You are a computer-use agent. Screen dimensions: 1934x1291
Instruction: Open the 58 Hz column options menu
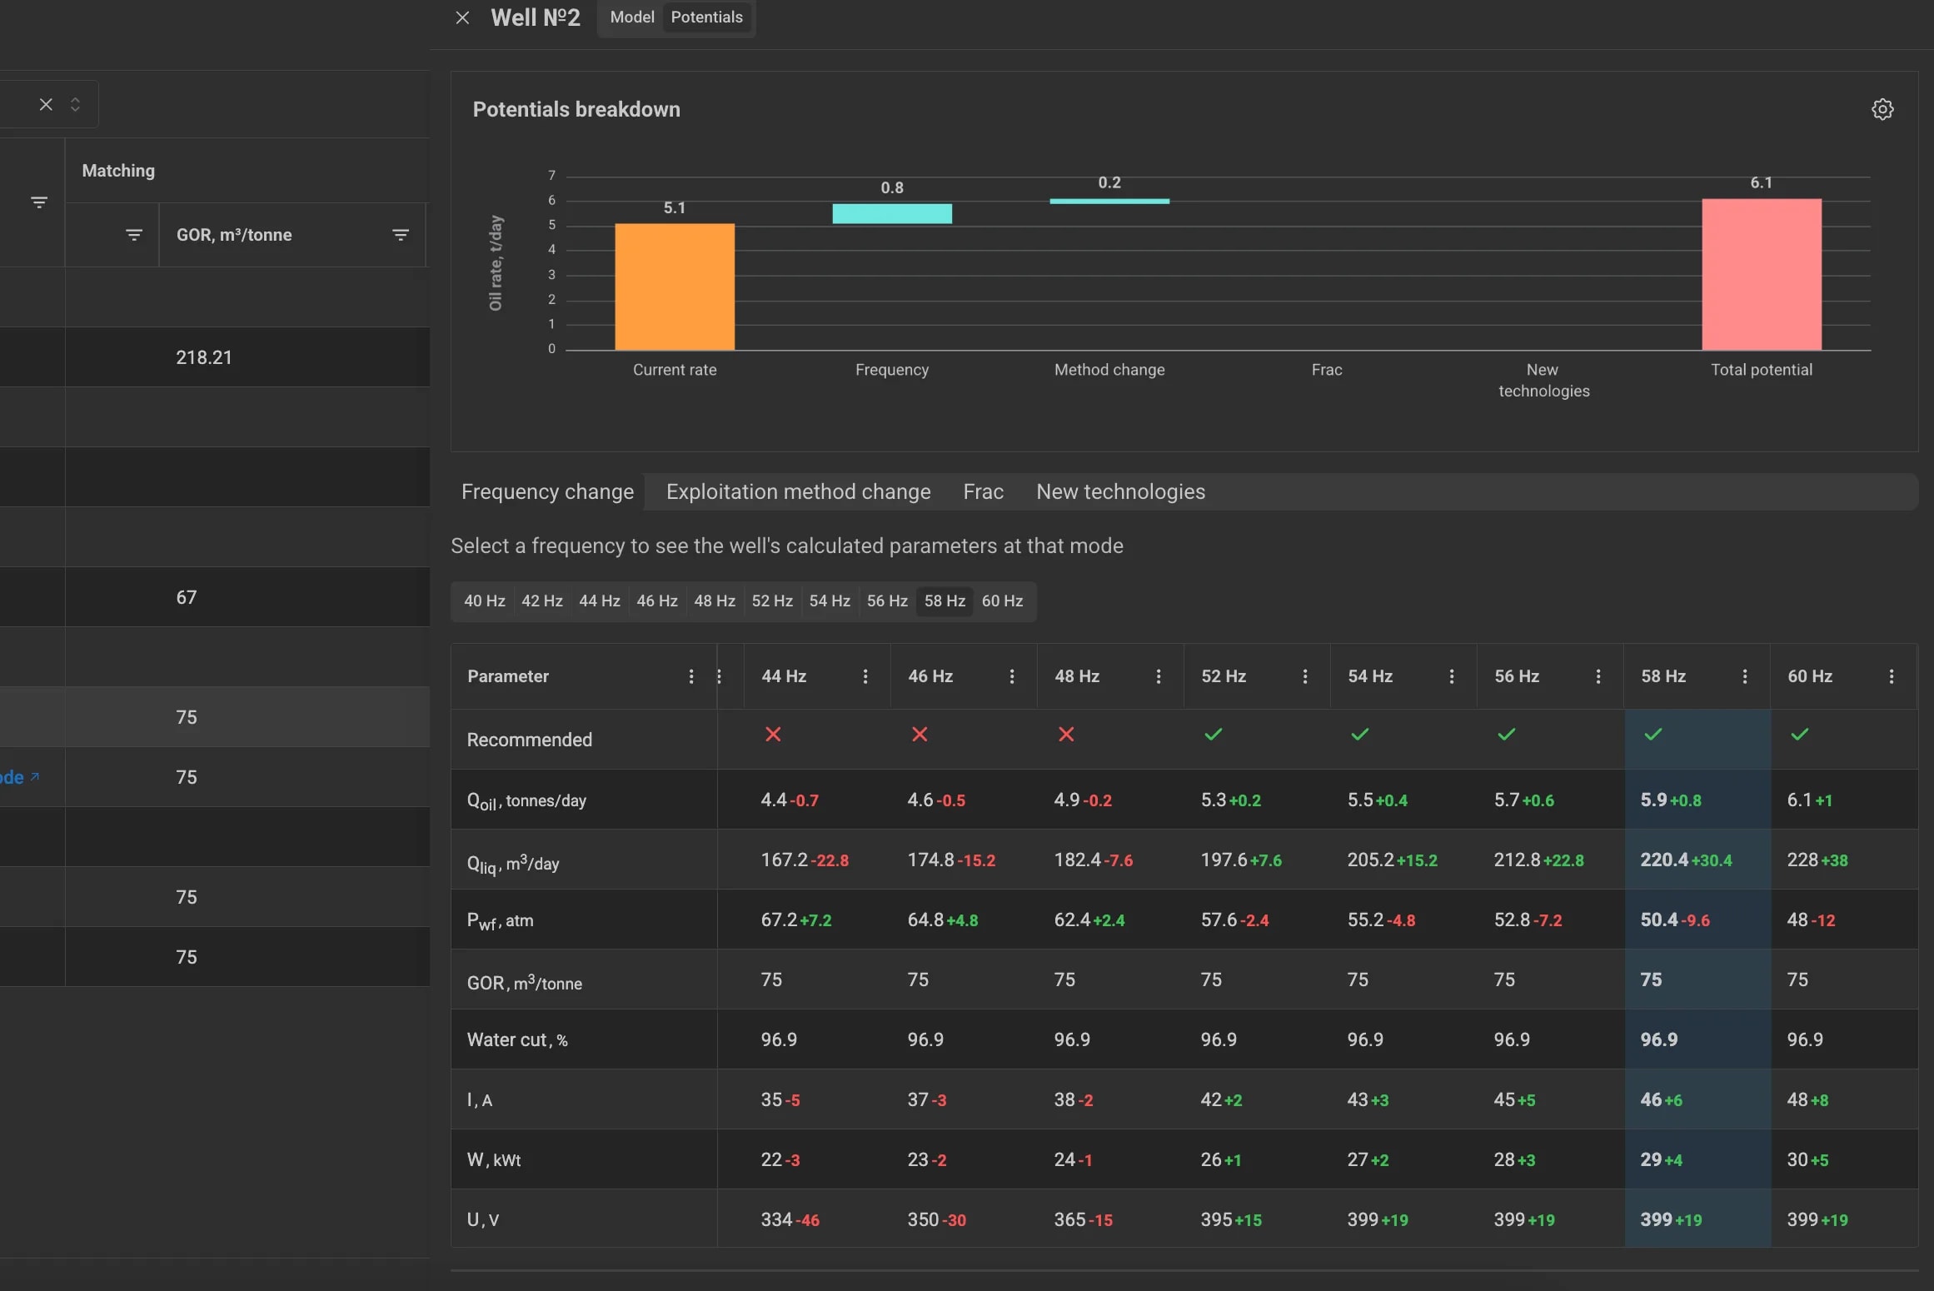pyautogui.click(x=1745, y=676)
